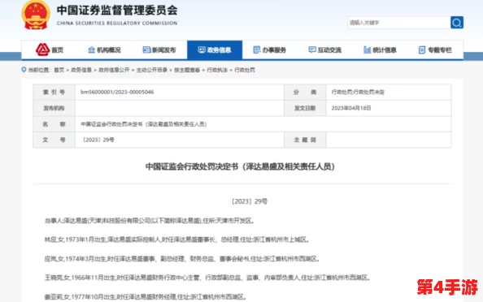Screen dimensions: 483x302
Task: Click the 政务信息 monitor icon
Action: (x=202, y=50)
